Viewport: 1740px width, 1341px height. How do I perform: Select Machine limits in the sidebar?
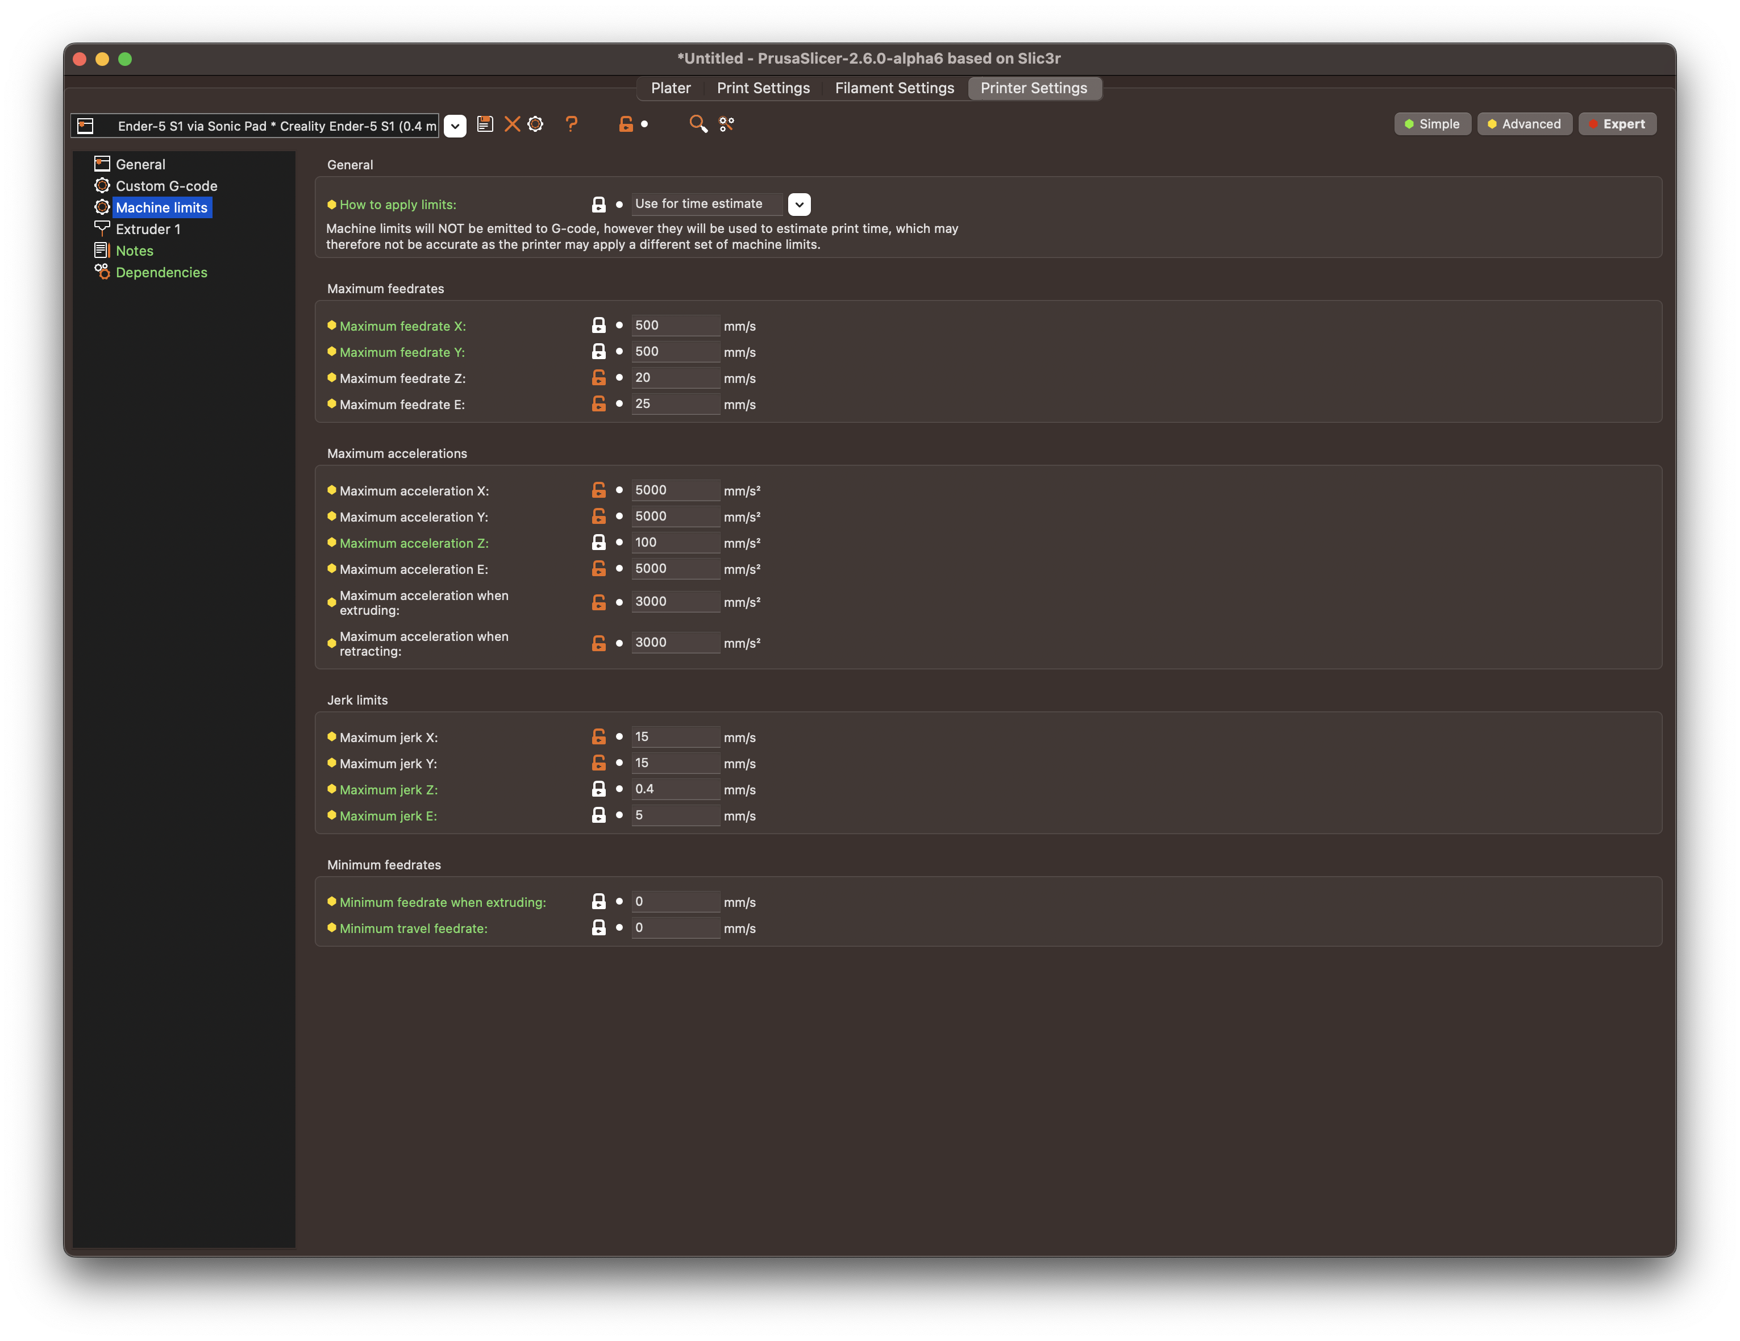[162, 207]
